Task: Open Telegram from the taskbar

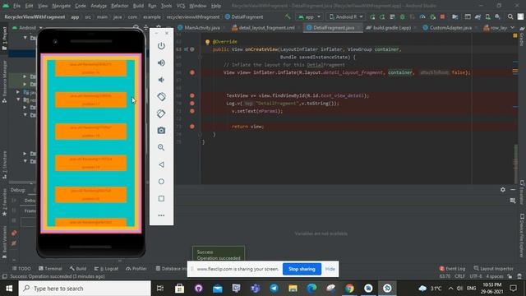Action: coord(274,289)
